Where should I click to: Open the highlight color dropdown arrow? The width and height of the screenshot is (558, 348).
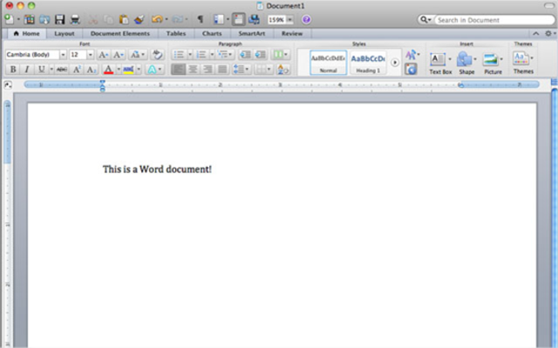pos(139,69)
